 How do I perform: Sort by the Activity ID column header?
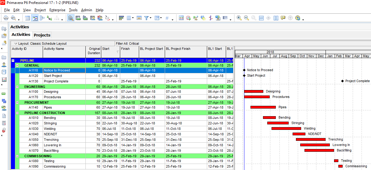[x=27, y=52]
